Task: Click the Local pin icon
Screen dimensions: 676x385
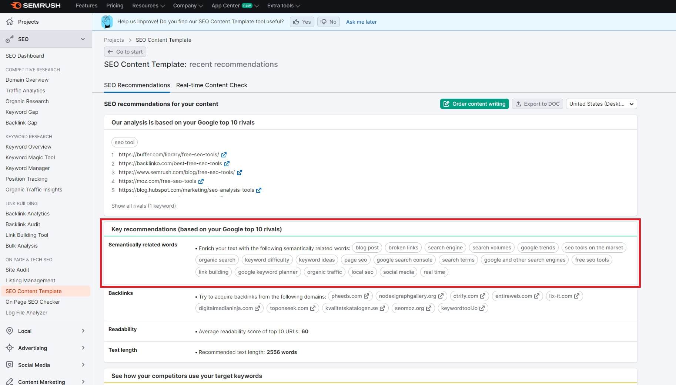Action: (10, 331)
